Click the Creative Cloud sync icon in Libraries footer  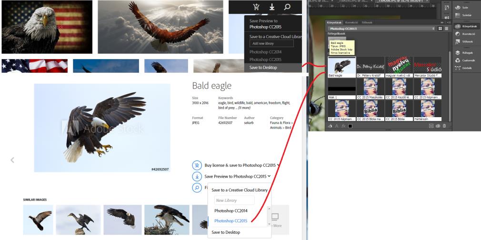(438, 126)
